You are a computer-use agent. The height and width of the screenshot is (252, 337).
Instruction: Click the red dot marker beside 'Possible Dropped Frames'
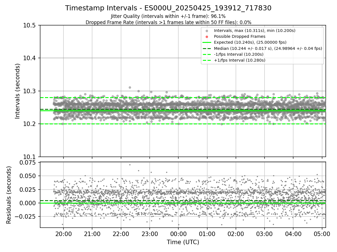point(207,37)
